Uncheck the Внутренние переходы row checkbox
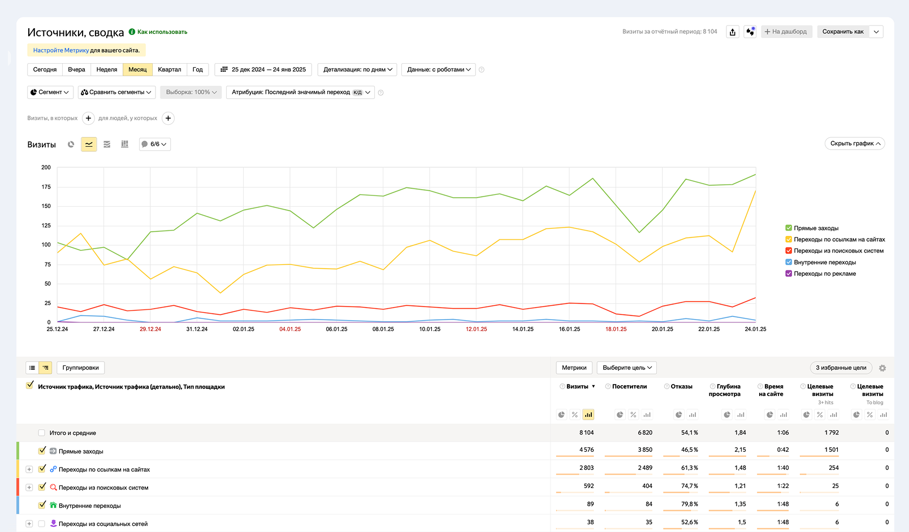Image resolution: width=909 pixels, height=532 pixels. tap(42, 505)
